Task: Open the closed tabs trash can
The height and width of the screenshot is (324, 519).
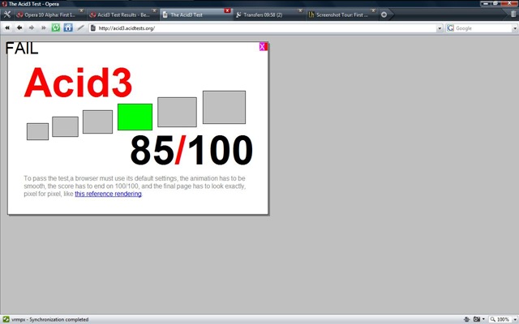Action: click(513, 15)
